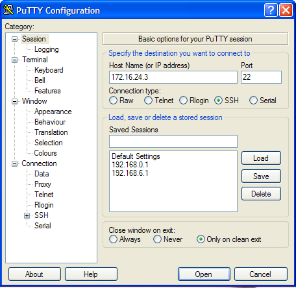The width and height of the screenshot is (296, 288).
Task: Collapse the Session category node
Action: click(14, 39)
